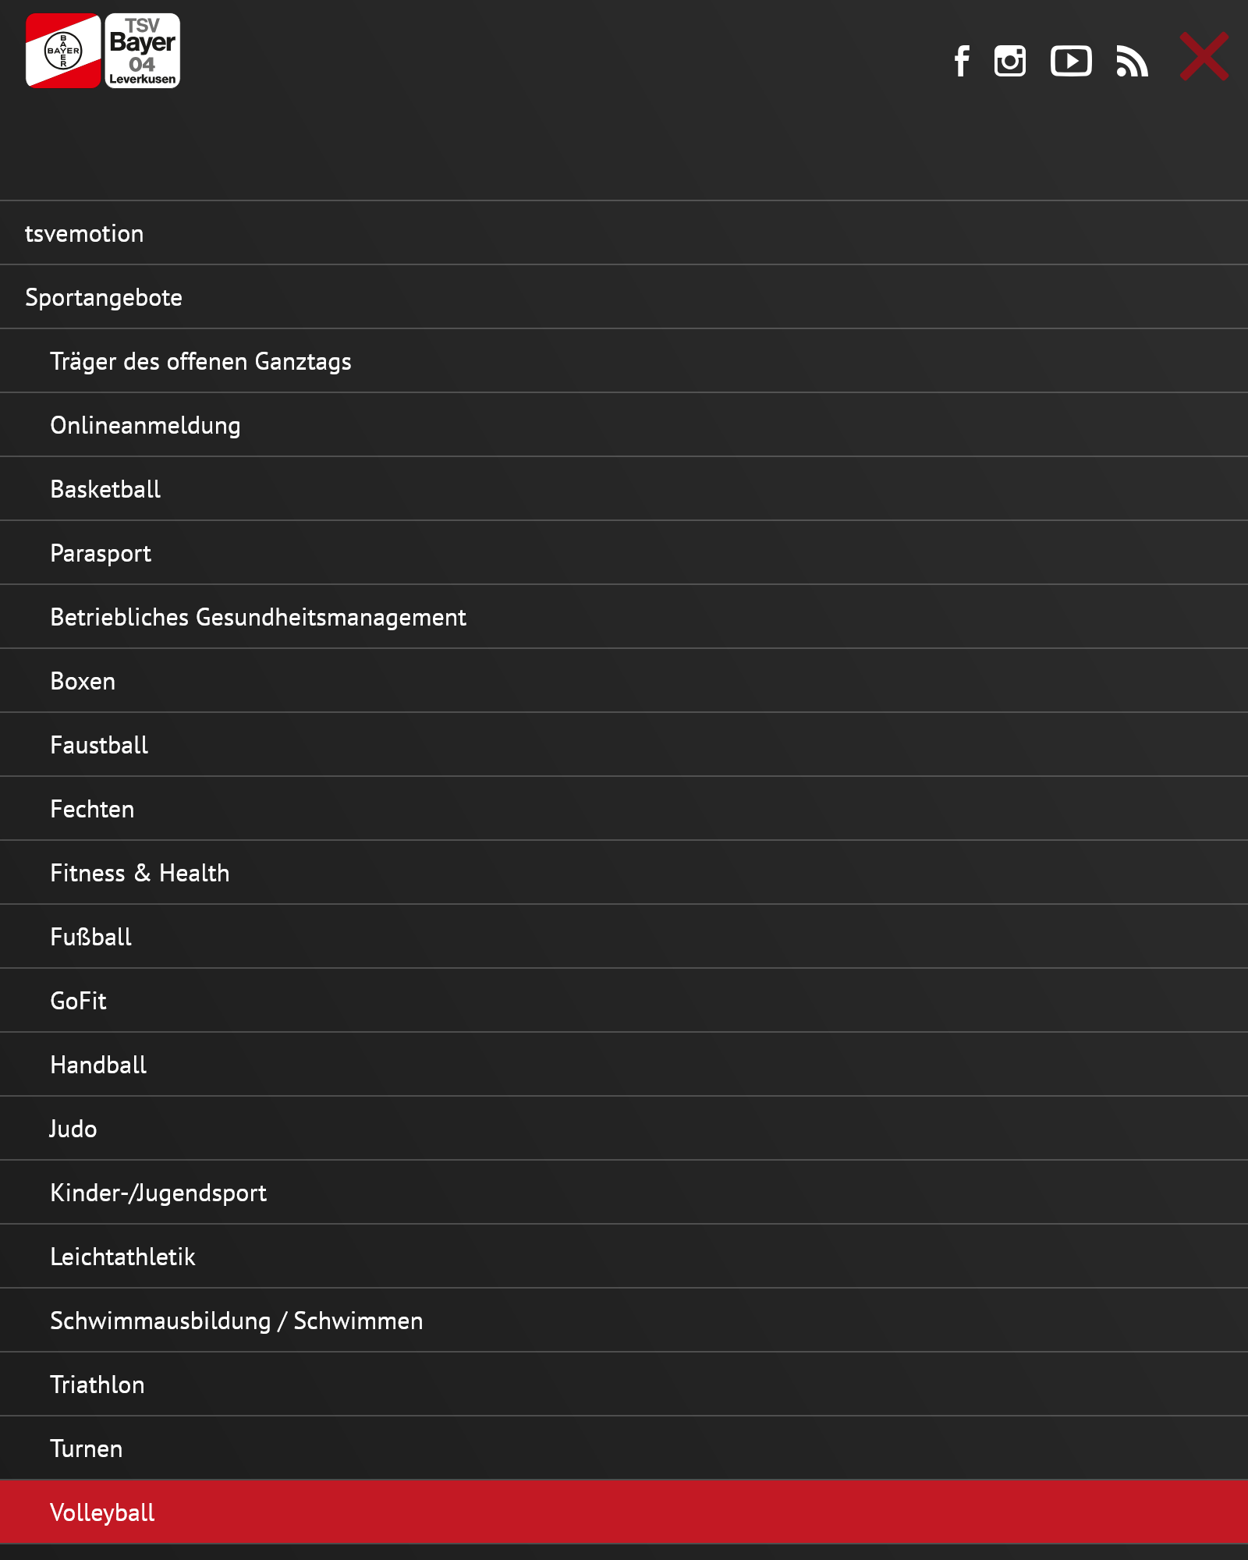
Task: Collapse the Sportangebote menu section
Action: pos(104,297)
